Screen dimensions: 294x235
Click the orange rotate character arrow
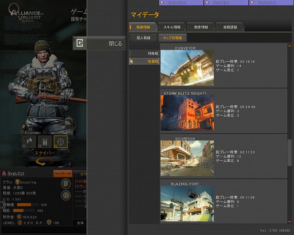[x=44, y=161]
